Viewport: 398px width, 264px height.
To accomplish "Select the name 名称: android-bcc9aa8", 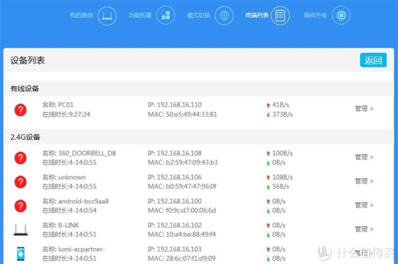I will (x=76, y=201).
